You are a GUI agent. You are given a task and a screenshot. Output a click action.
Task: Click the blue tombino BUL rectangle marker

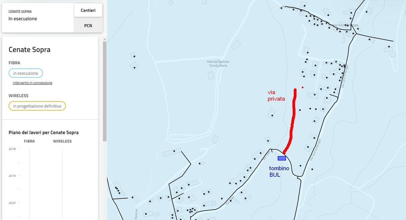pyautogui.click(x=282, y=158)
